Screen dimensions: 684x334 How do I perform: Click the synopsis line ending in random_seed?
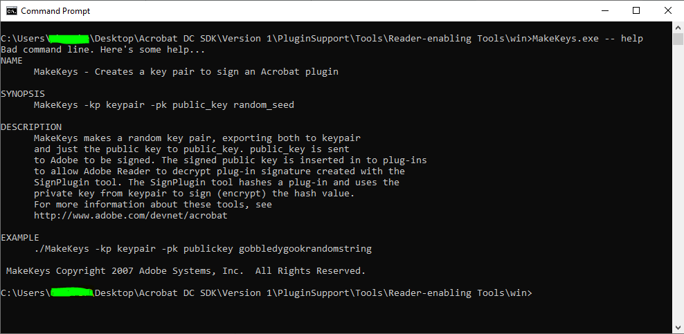click(163, 105)
